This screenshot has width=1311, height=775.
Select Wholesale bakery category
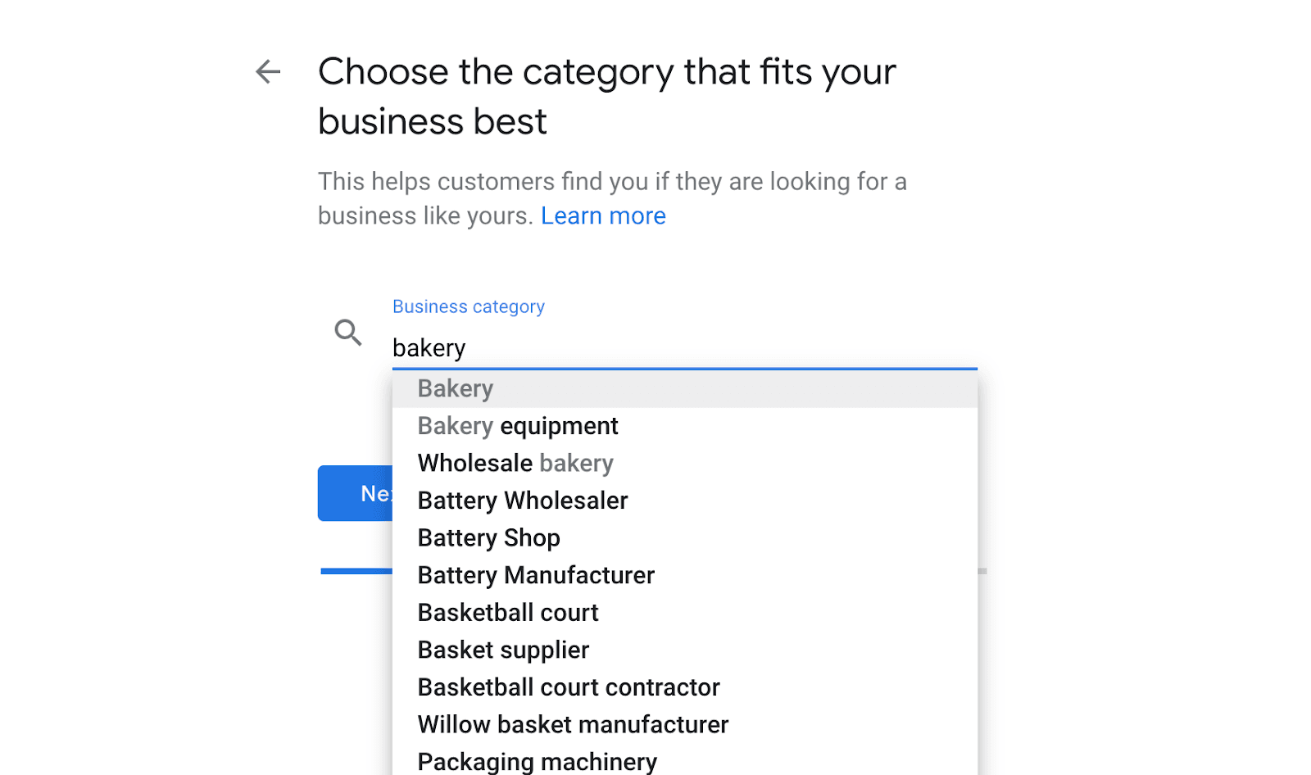515,464
